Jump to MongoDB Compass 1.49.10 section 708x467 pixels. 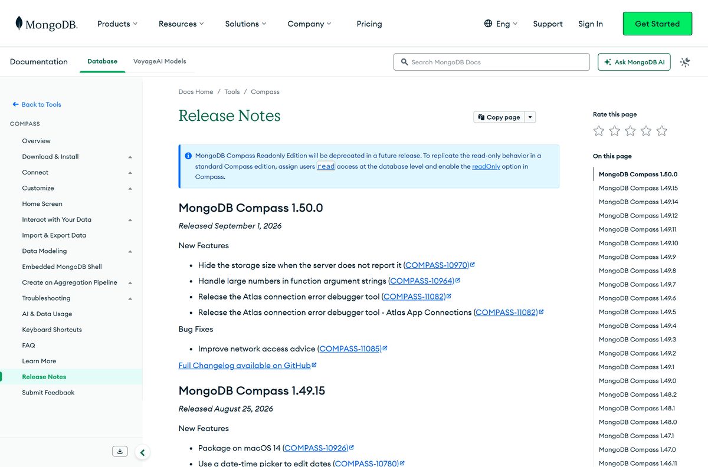click(x=638, y=243)
